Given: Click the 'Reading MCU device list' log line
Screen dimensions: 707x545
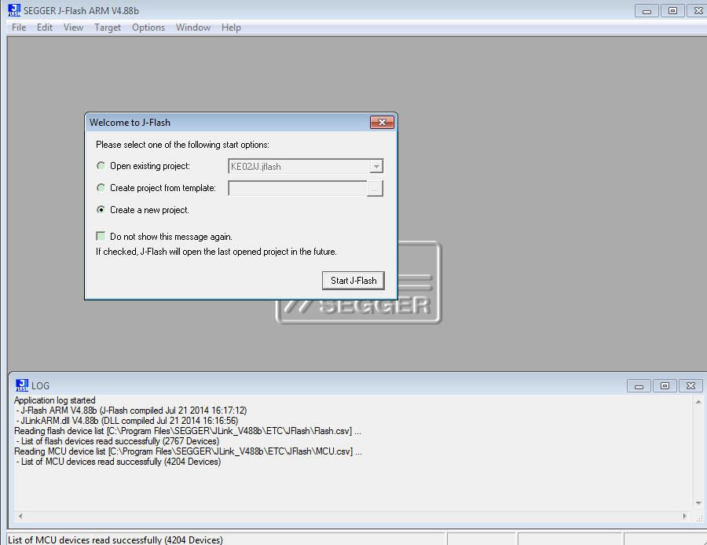Looking at the screenshot, I should coord(188,451).
